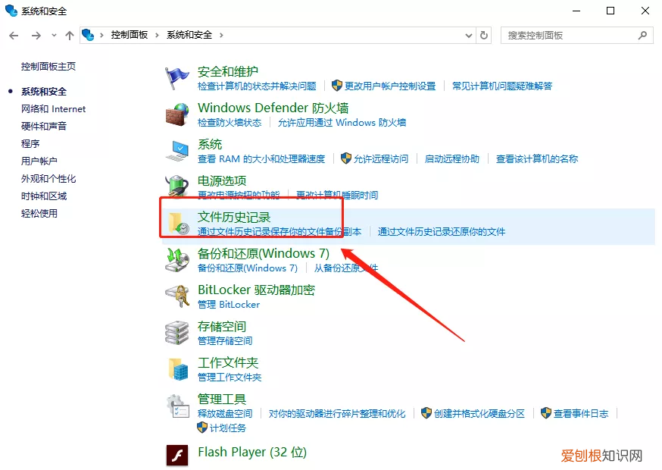Click the up-arrow navigation icon

(69, 35)
